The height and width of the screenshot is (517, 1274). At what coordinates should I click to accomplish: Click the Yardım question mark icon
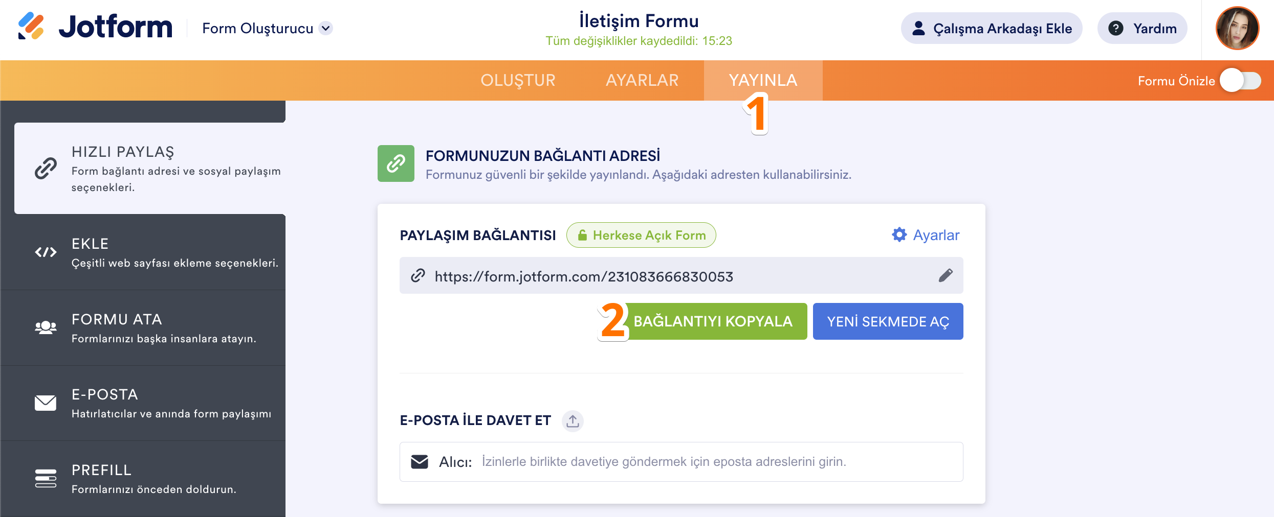(x=1115, y=29)
